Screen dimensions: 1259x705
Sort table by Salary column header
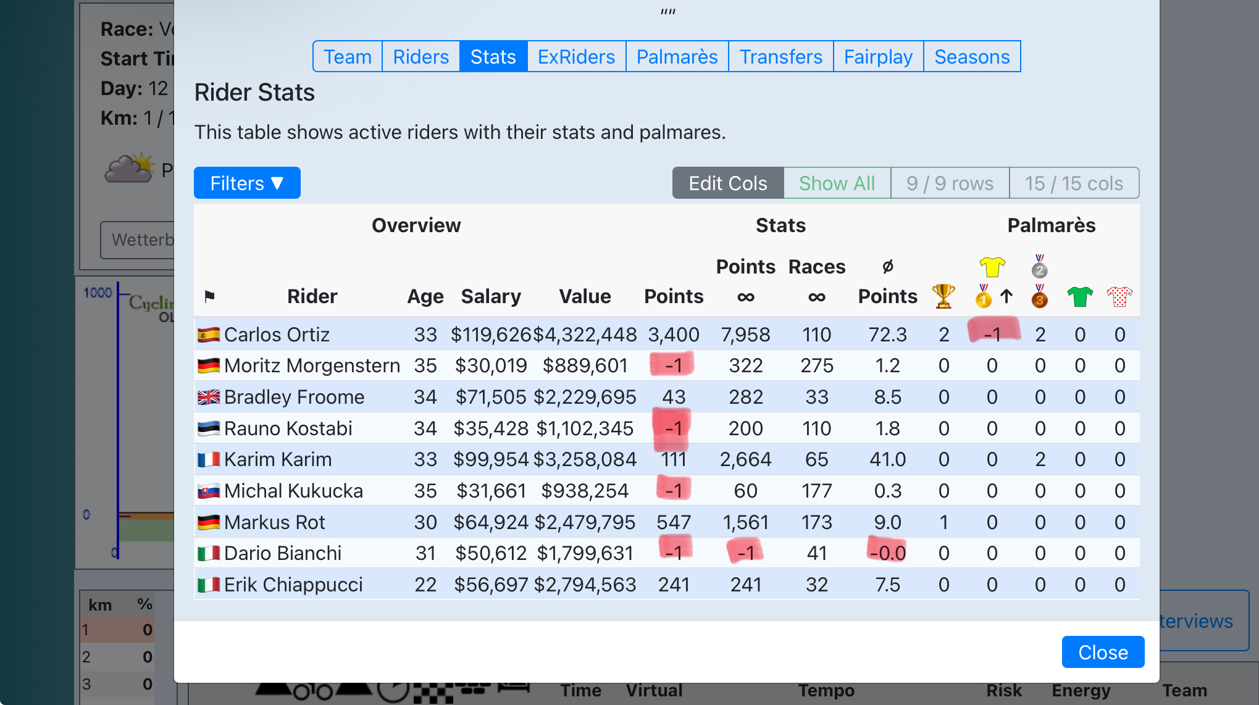[x=490, y=297]
